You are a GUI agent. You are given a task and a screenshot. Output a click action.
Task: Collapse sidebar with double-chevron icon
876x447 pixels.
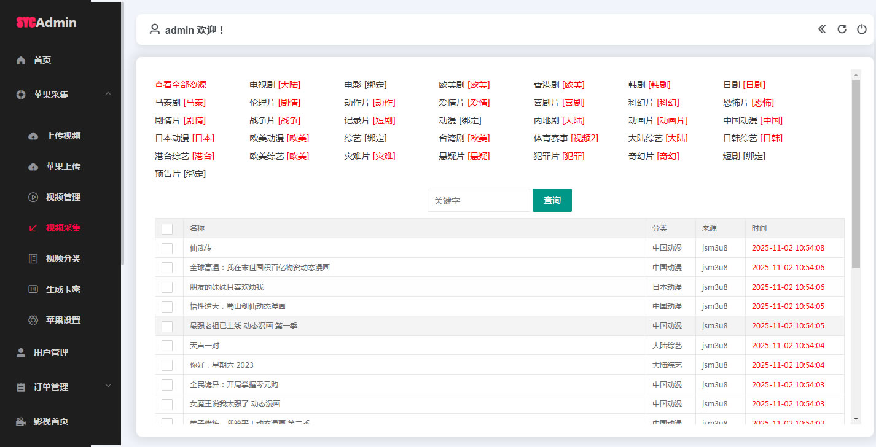822,29
